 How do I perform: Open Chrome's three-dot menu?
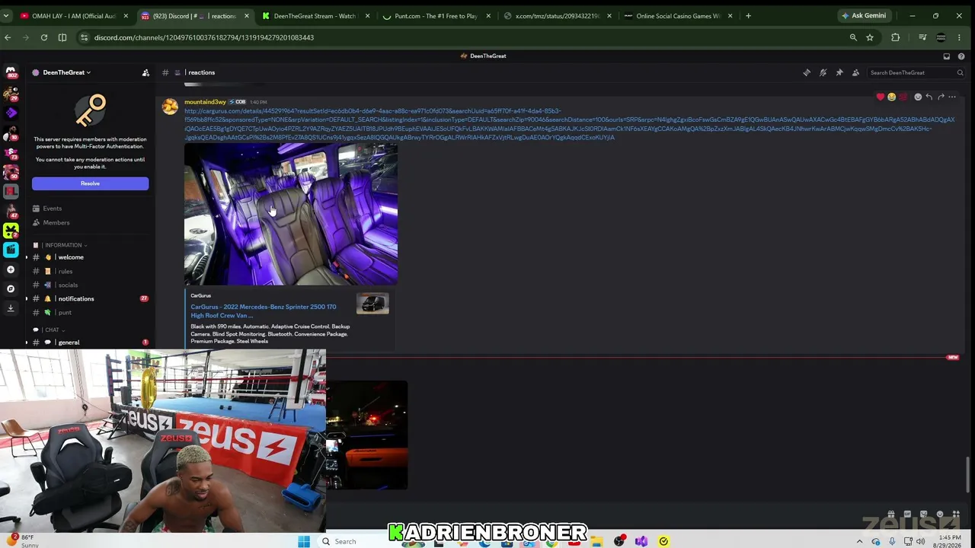pyautogui.click(x=959, y=37)
